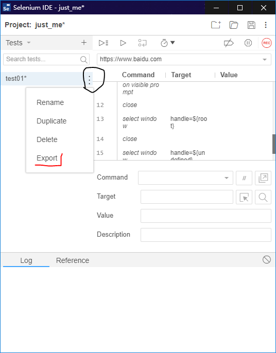276x353 pixels.
Task: Minimize the Selenium IDE window
Action: click(x=216, y=8)
